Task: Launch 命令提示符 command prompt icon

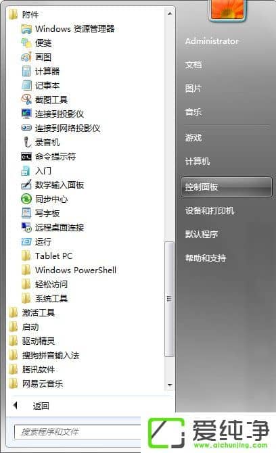Action: [26, 157]
